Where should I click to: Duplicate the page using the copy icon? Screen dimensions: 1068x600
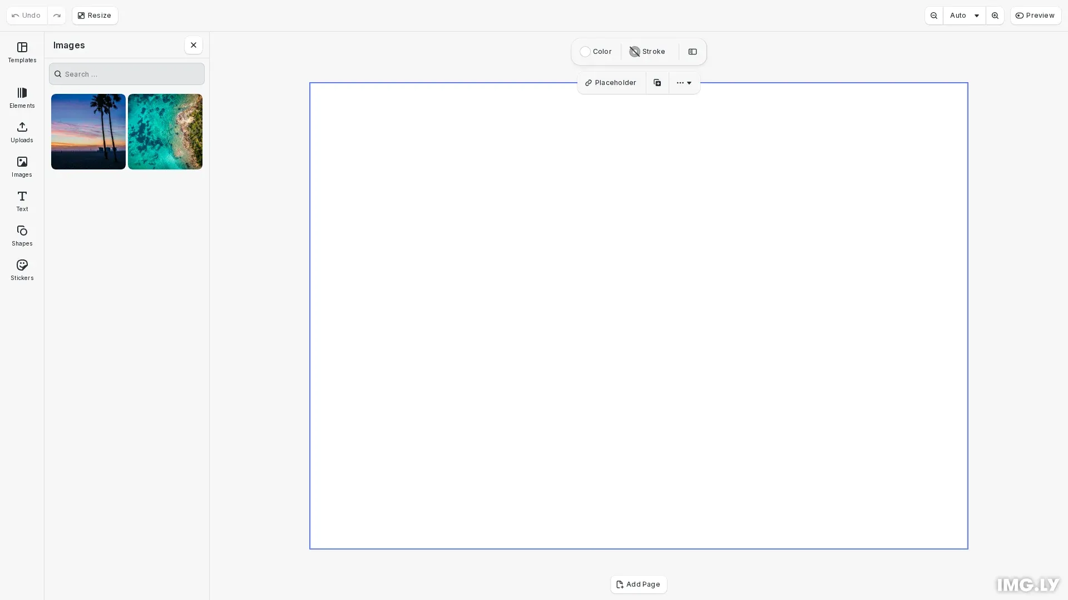tap(657, 83)
